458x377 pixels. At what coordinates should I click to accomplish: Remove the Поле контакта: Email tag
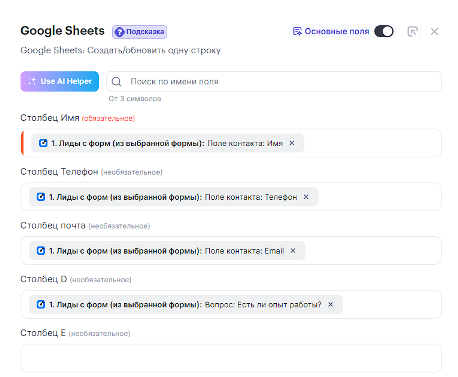point(293,250)
